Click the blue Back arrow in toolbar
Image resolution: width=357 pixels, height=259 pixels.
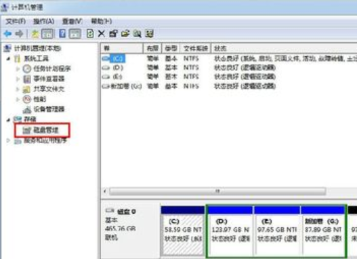pos(7,34)
